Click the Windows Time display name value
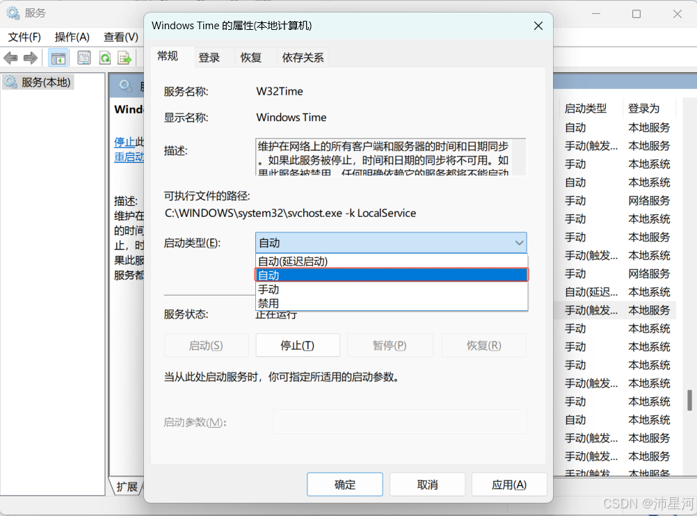This screenshot has height=516, width=697. point(291,118)
